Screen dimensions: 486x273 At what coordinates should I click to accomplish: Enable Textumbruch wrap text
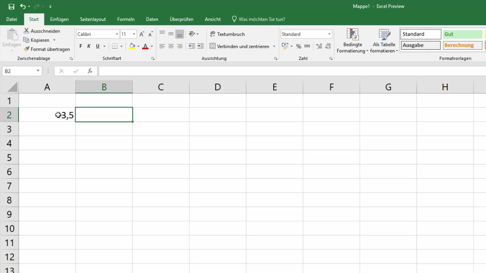[227, 34]
